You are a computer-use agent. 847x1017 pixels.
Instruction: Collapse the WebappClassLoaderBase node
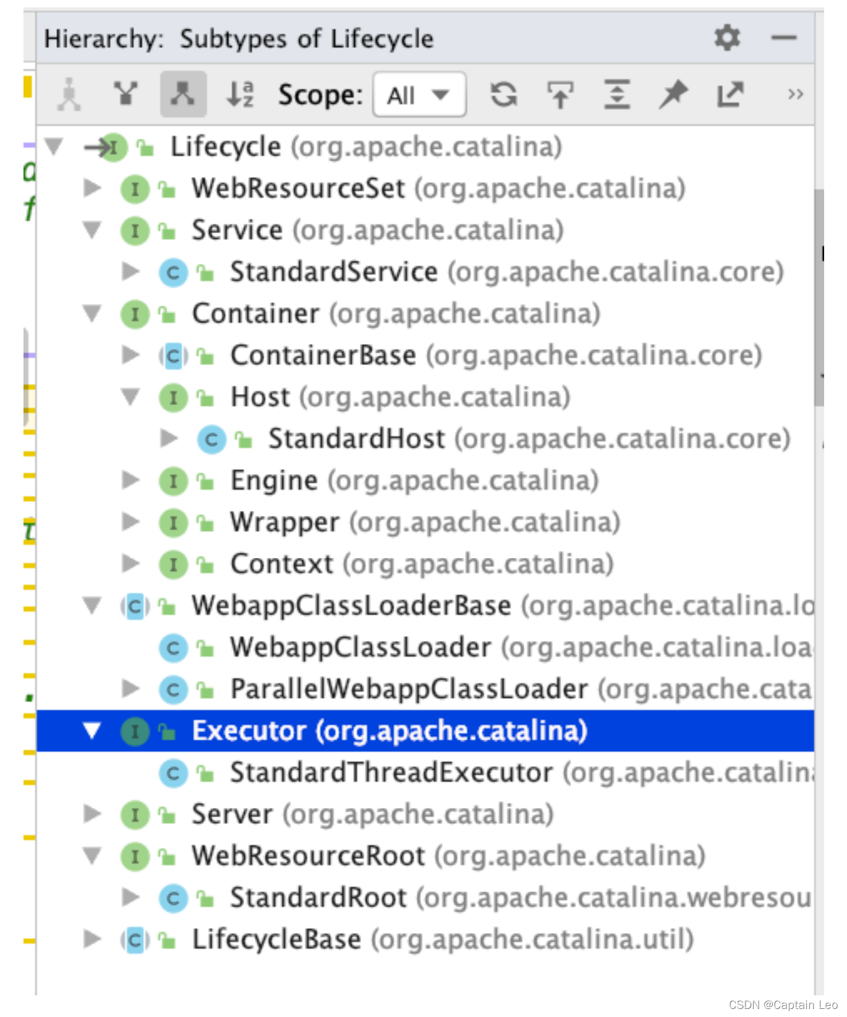pos(92,606)
